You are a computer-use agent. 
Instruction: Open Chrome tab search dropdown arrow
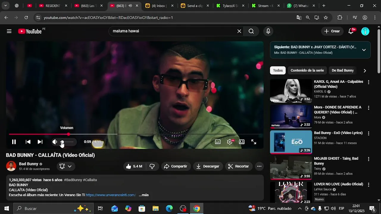[x=5, y=6]
